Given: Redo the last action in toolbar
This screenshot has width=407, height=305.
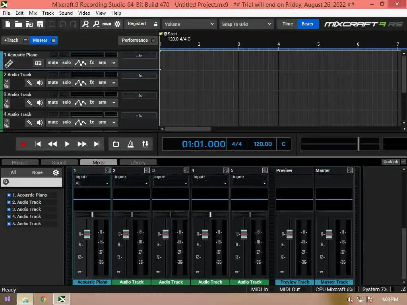Looking at the screenshot, I should (x=73, y=24).
